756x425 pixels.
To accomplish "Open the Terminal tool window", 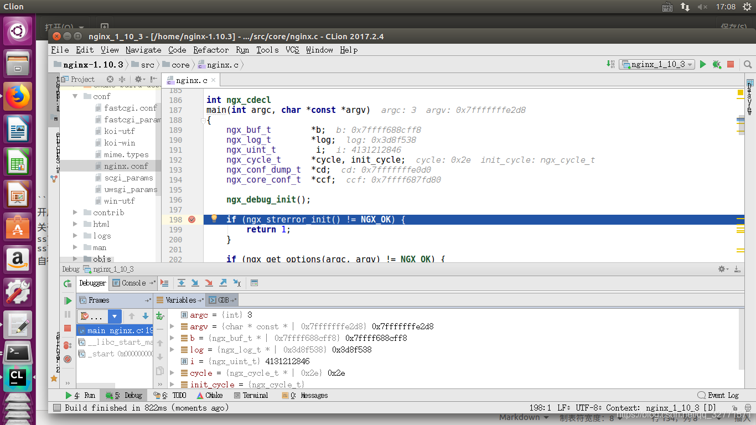I will 251,395.
